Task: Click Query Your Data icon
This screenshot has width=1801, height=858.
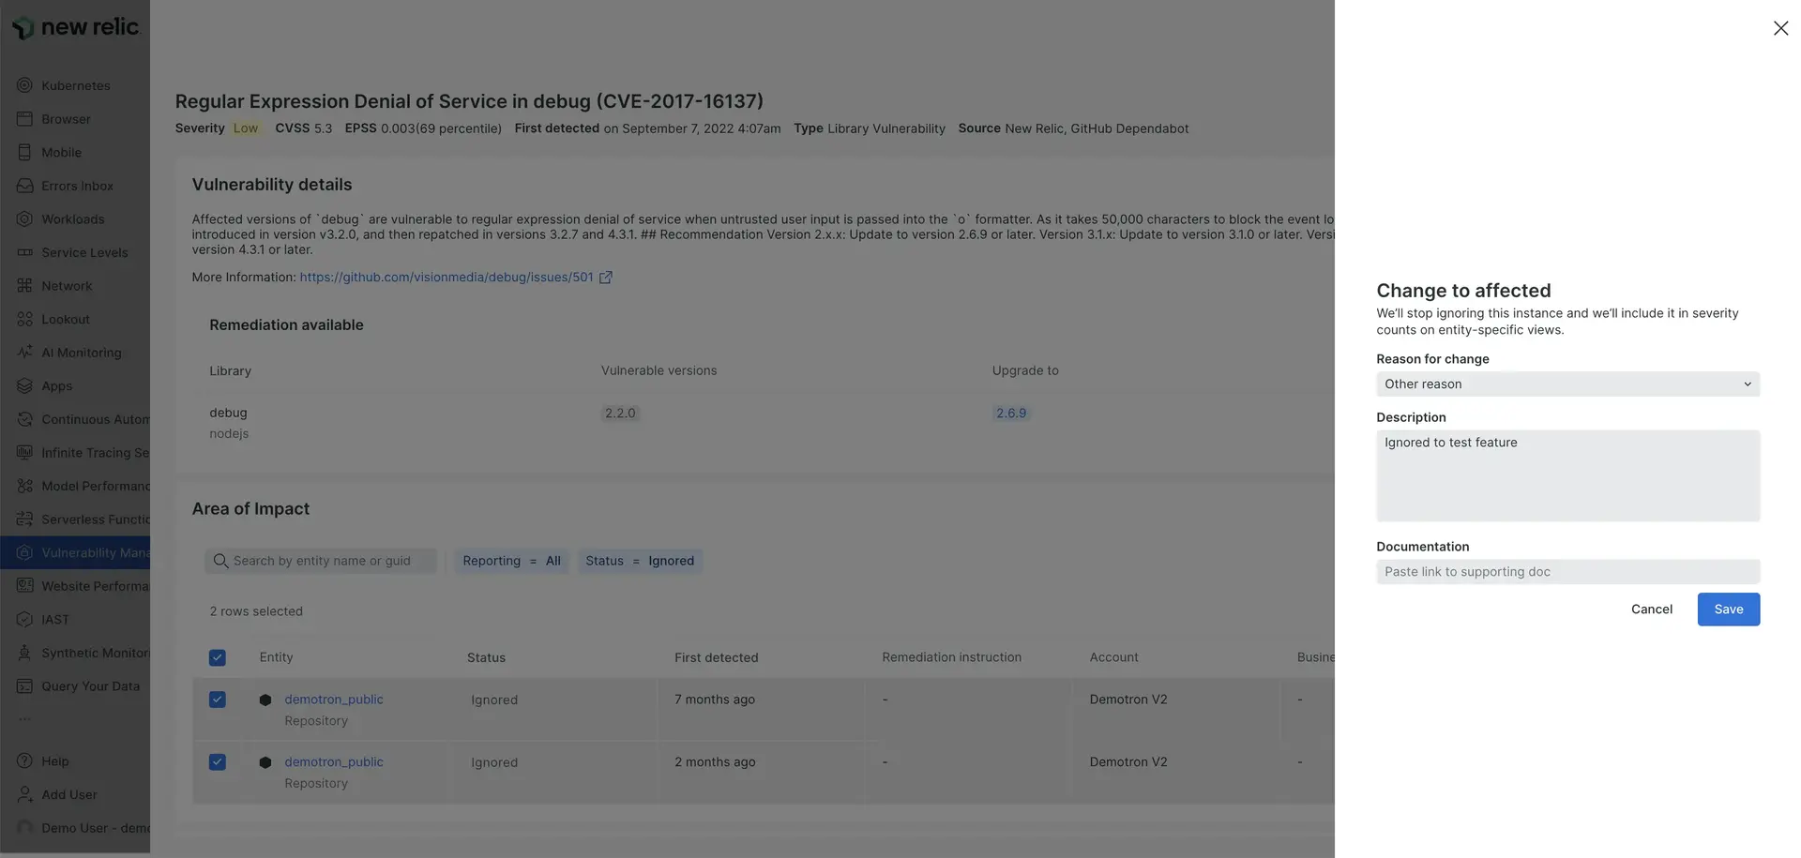Action: click(x=24, y=685)
